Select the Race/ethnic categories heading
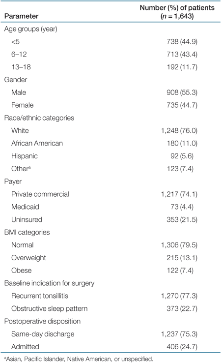 coord(39,118)
